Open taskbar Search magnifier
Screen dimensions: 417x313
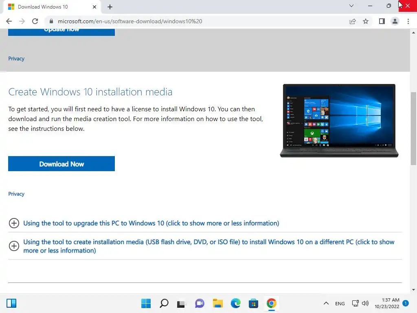click(164, 303)
